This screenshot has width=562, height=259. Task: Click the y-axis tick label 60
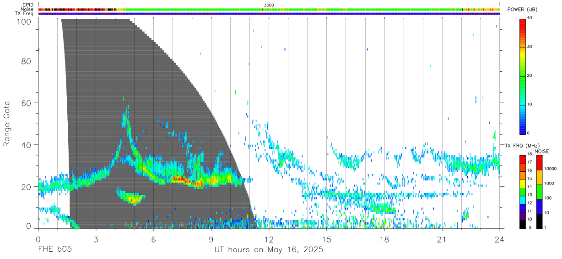pos(27,103)
